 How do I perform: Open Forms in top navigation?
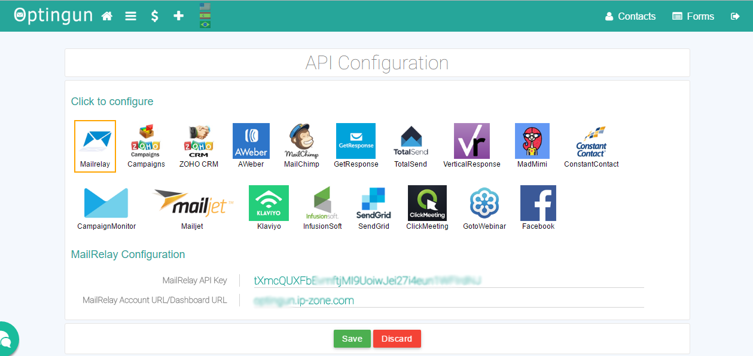tap(693, 16)
